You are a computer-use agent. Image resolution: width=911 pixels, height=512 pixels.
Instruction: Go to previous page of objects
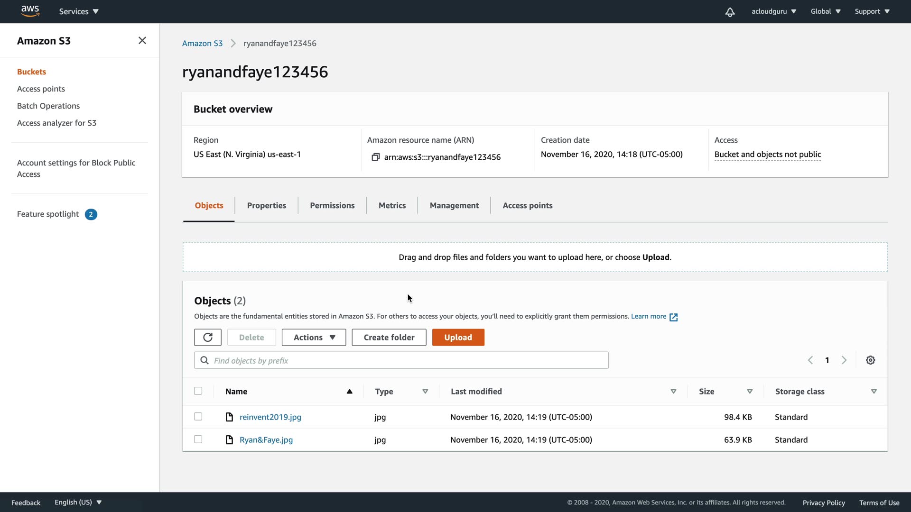click(810, 360)
